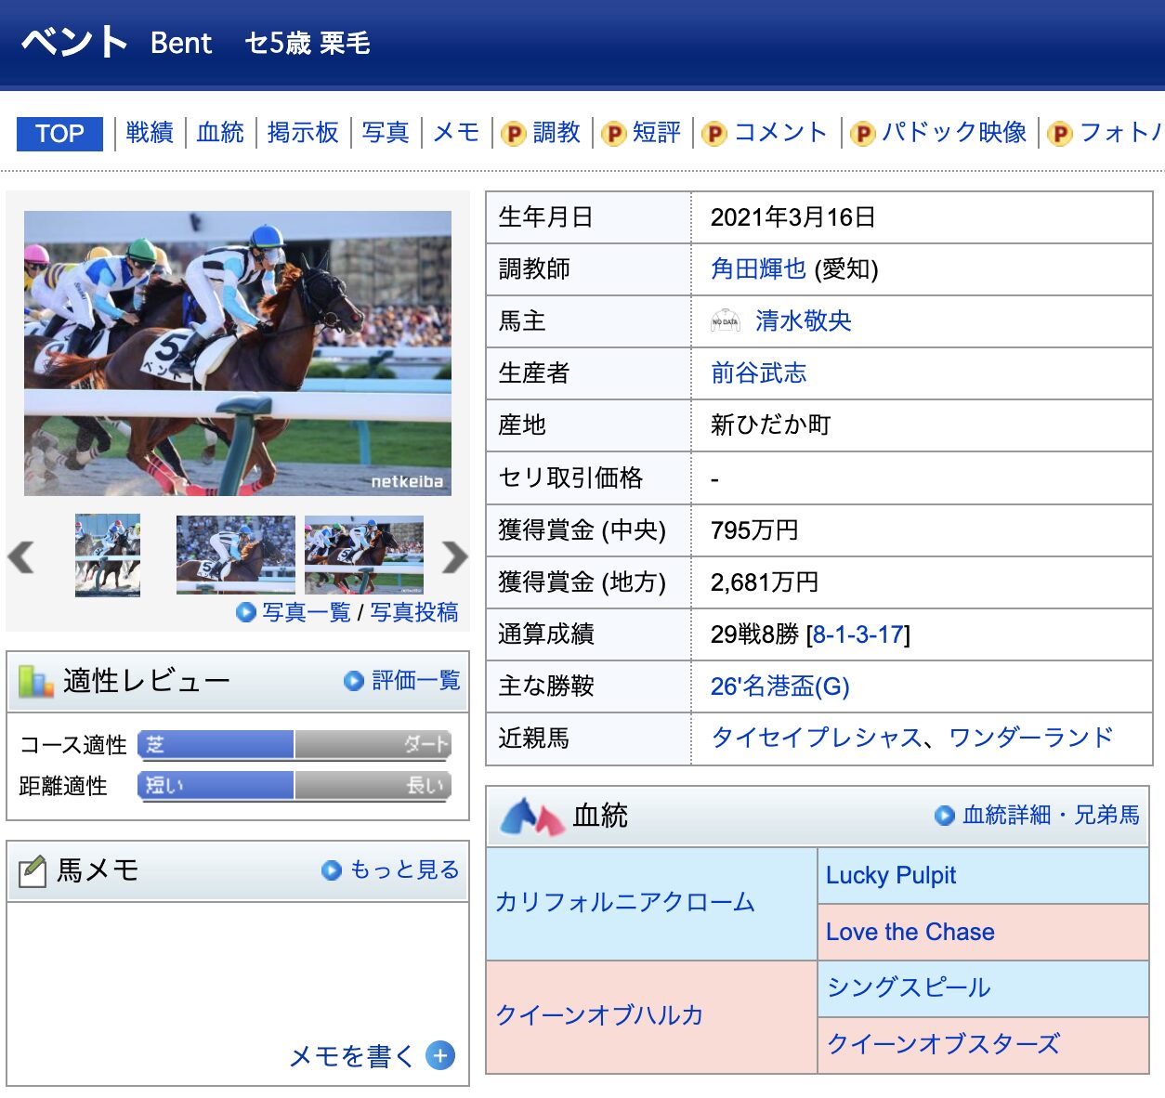1165x1098 pixels.
Task: Click the premium P icon beside 調教
Action: click(514, 134)
